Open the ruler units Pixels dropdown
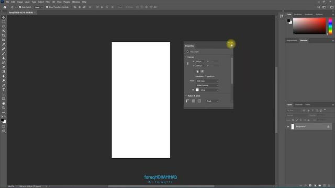 pos(212,101)
